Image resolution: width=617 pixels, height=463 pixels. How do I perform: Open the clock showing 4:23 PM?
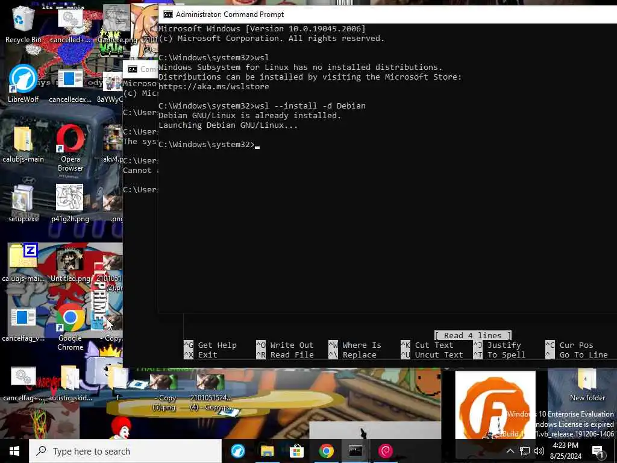[x=565, y=451]
